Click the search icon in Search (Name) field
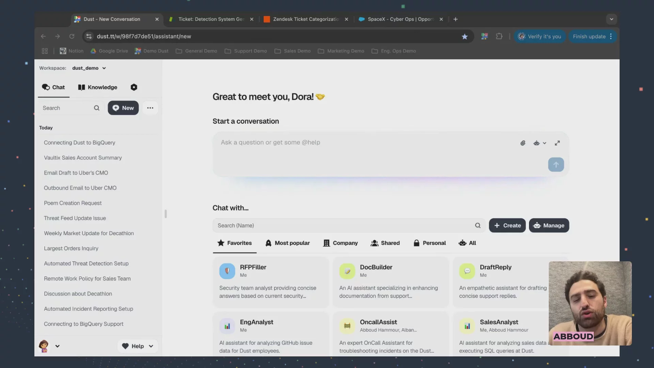This screenshot has height=368, width=654. (x=478, y=226)
